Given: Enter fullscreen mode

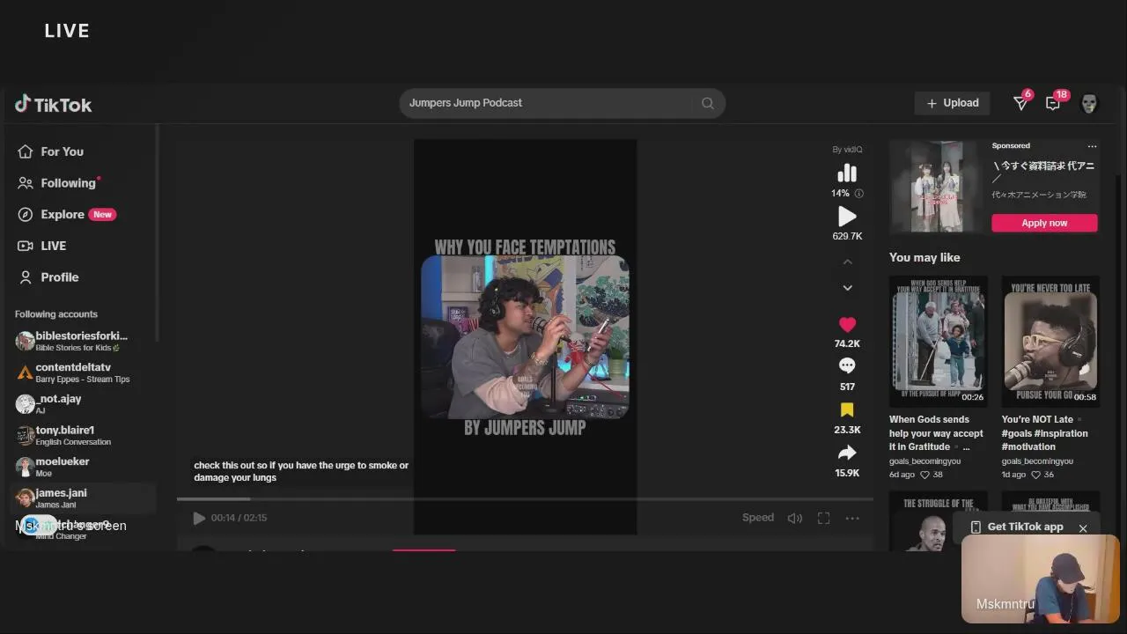Looking at the screenshot, I should click(x=823, y=518).
